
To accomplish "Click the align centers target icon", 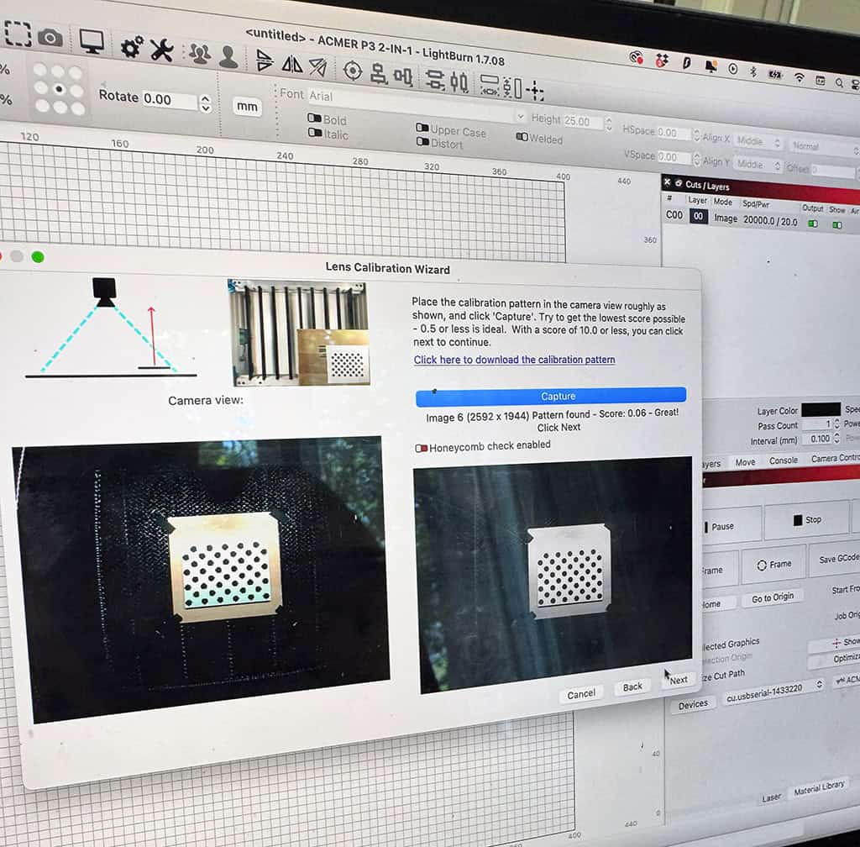I will (353, 71).
